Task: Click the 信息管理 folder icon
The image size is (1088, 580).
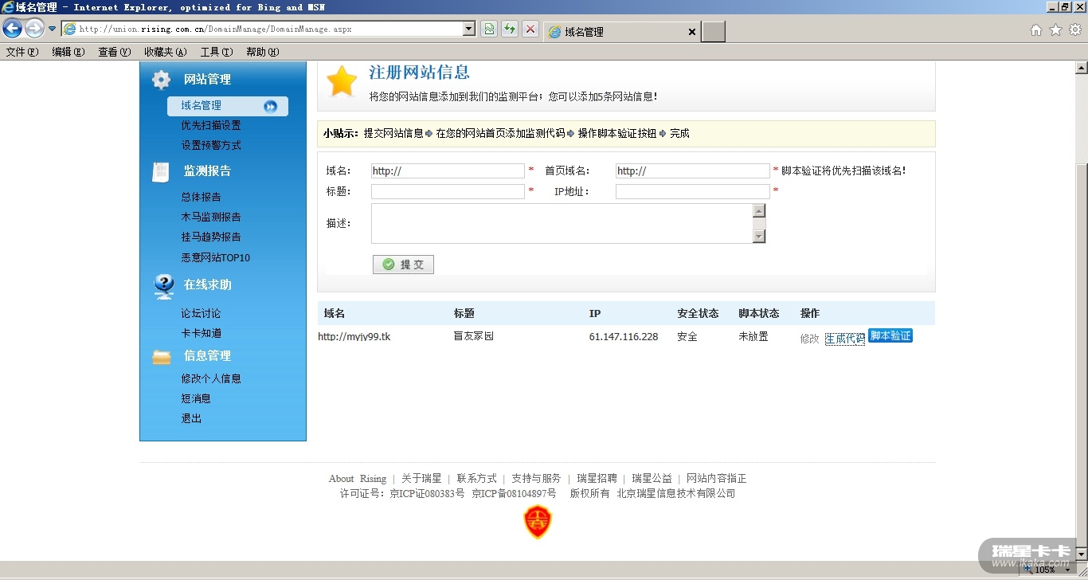Action: click(x=162, y=357)
